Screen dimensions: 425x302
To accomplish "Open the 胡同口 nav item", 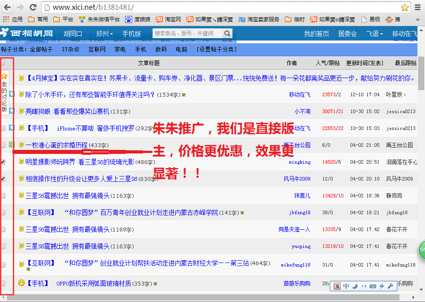I will (73, 34).
